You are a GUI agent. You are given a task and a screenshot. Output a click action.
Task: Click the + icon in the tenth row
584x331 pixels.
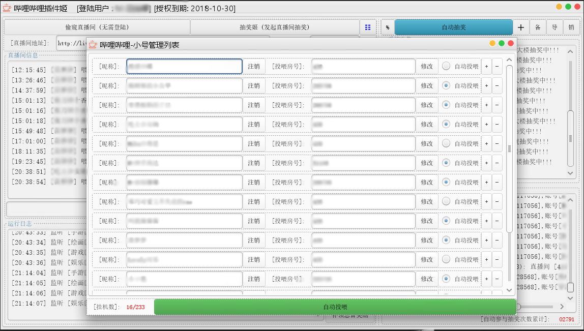[x=486, y=240]
